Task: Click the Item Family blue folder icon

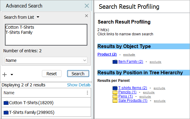Action: pyautogui.click(x=115, y=62)
